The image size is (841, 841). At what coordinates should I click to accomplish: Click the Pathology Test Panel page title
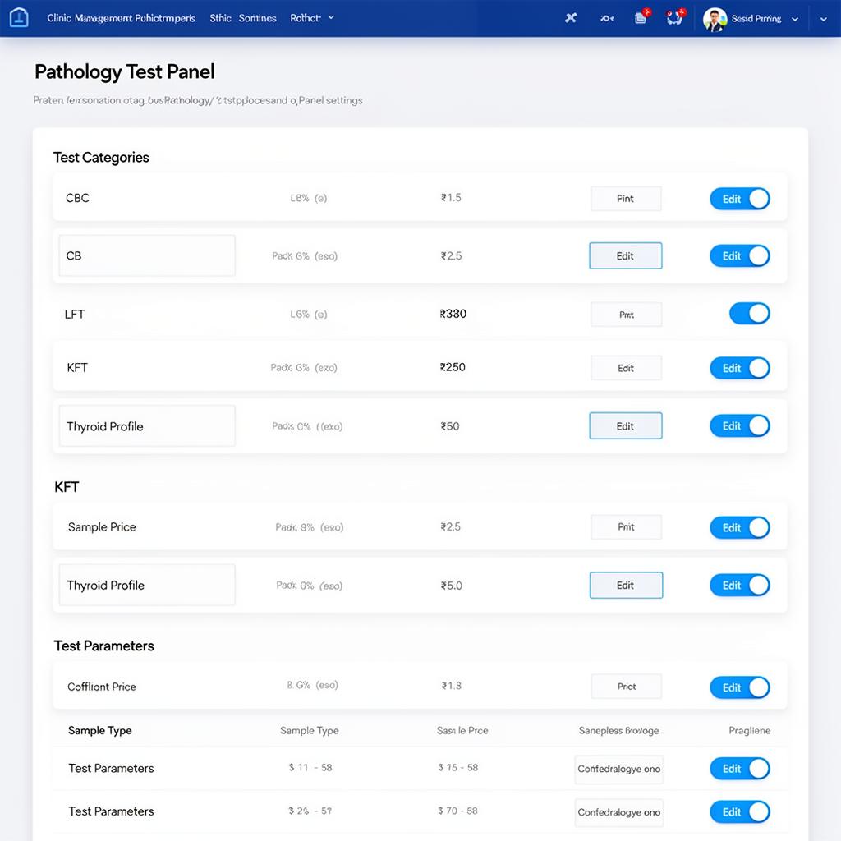125,72
